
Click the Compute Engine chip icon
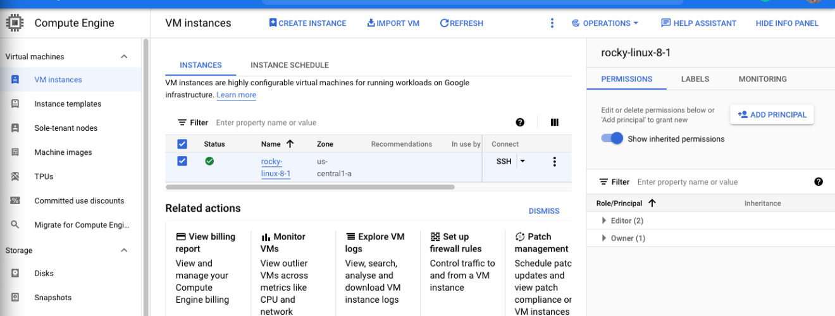pos(15,23)
